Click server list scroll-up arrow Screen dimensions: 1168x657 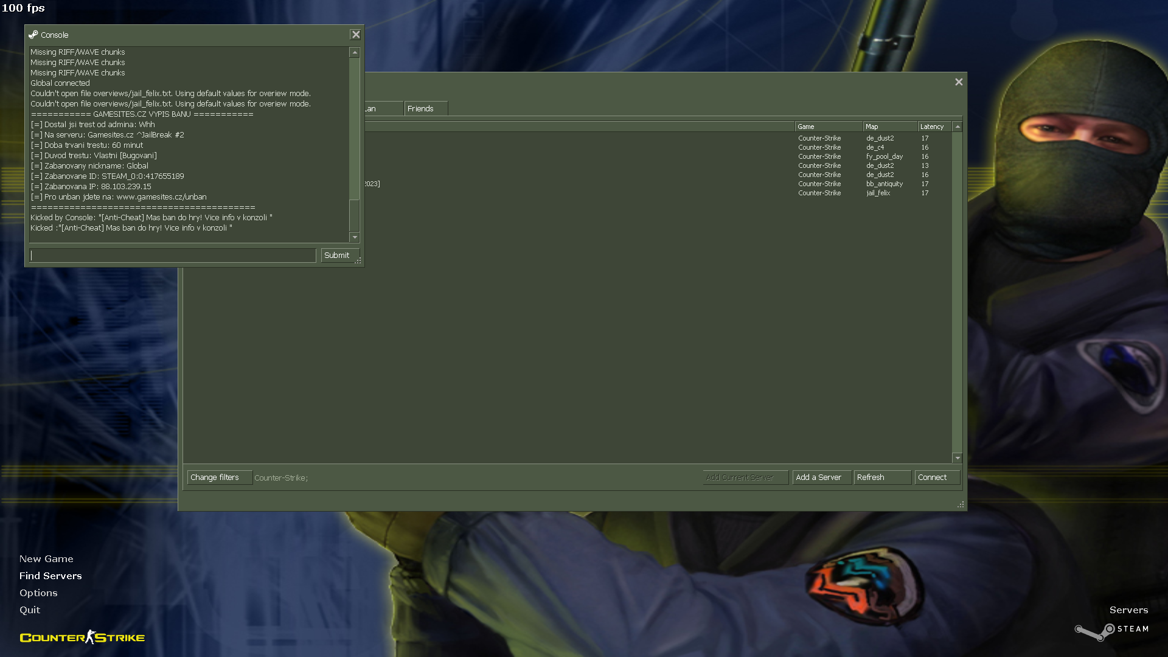[958, 127]
